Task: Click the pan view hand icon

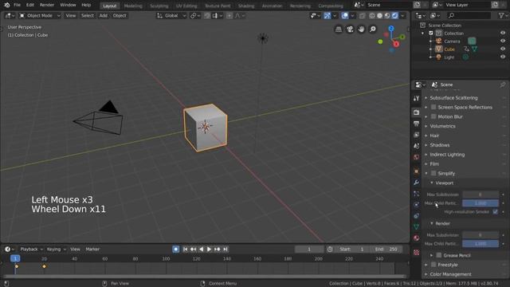Action: pos(361,29)
